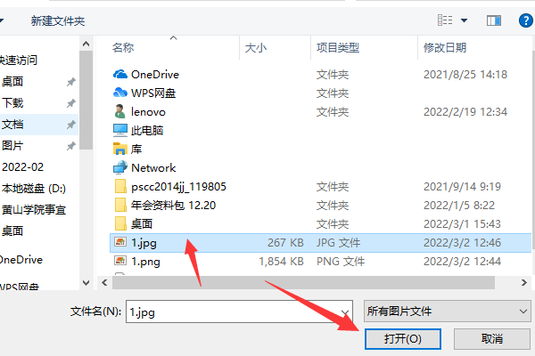Click the 取消 cancel button

[491, 339]
